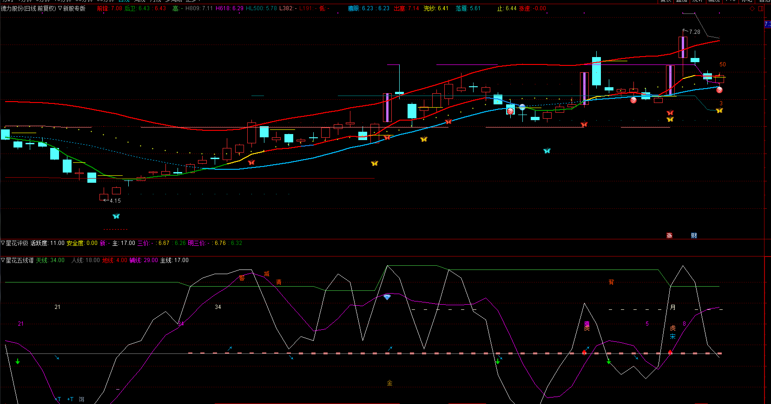Click the stock title 德力股份(日线 前复权)
Image resolution: width=771 pixels, height=404 pixels.
pos(28,8)
